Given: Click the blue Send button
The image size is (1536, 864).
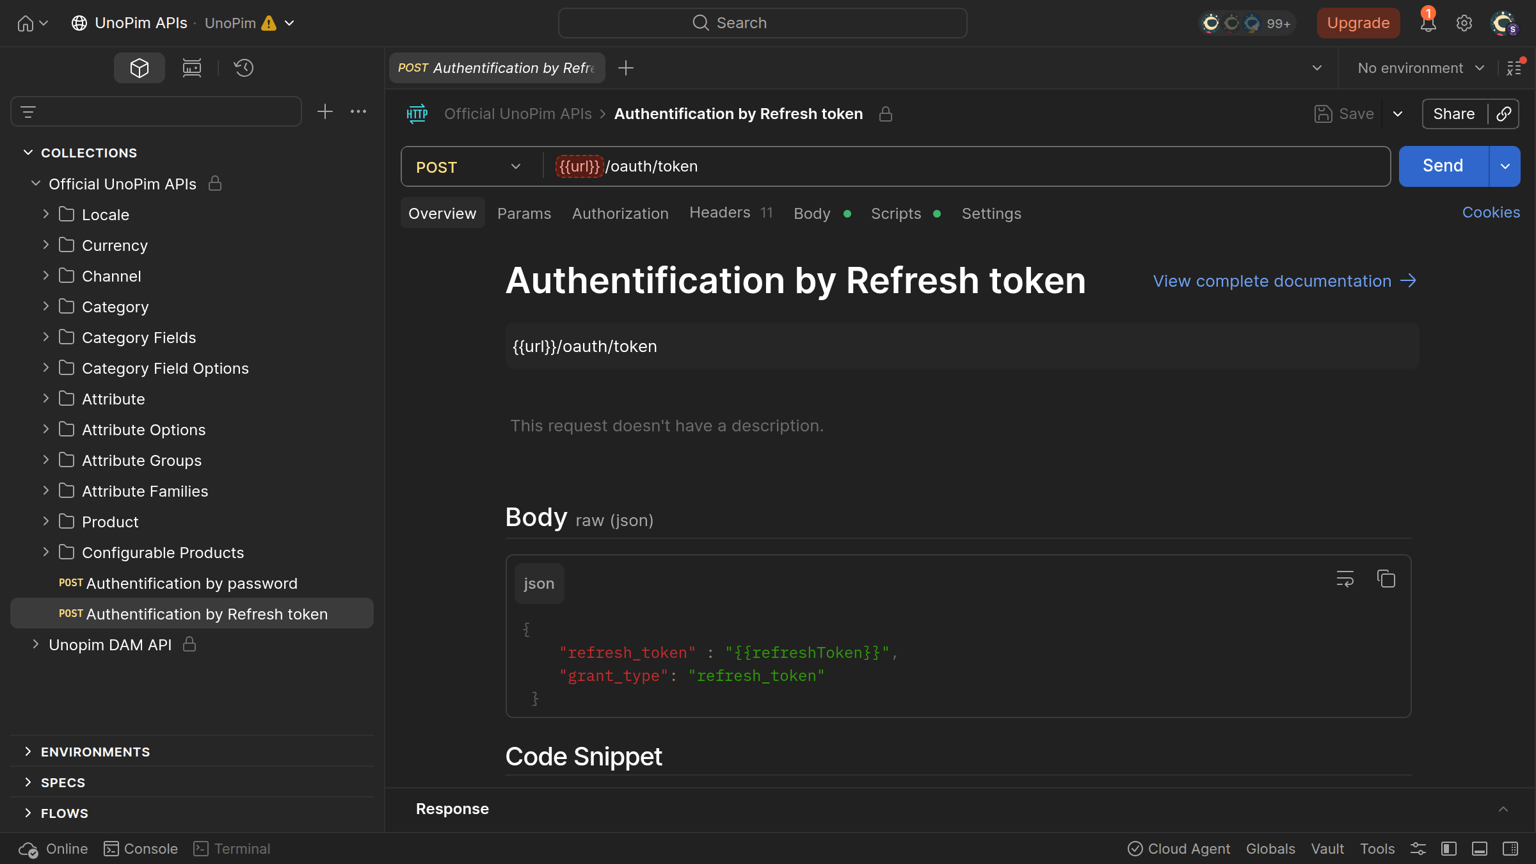Looking at the screenshot, I should [x=1443, y=166].
